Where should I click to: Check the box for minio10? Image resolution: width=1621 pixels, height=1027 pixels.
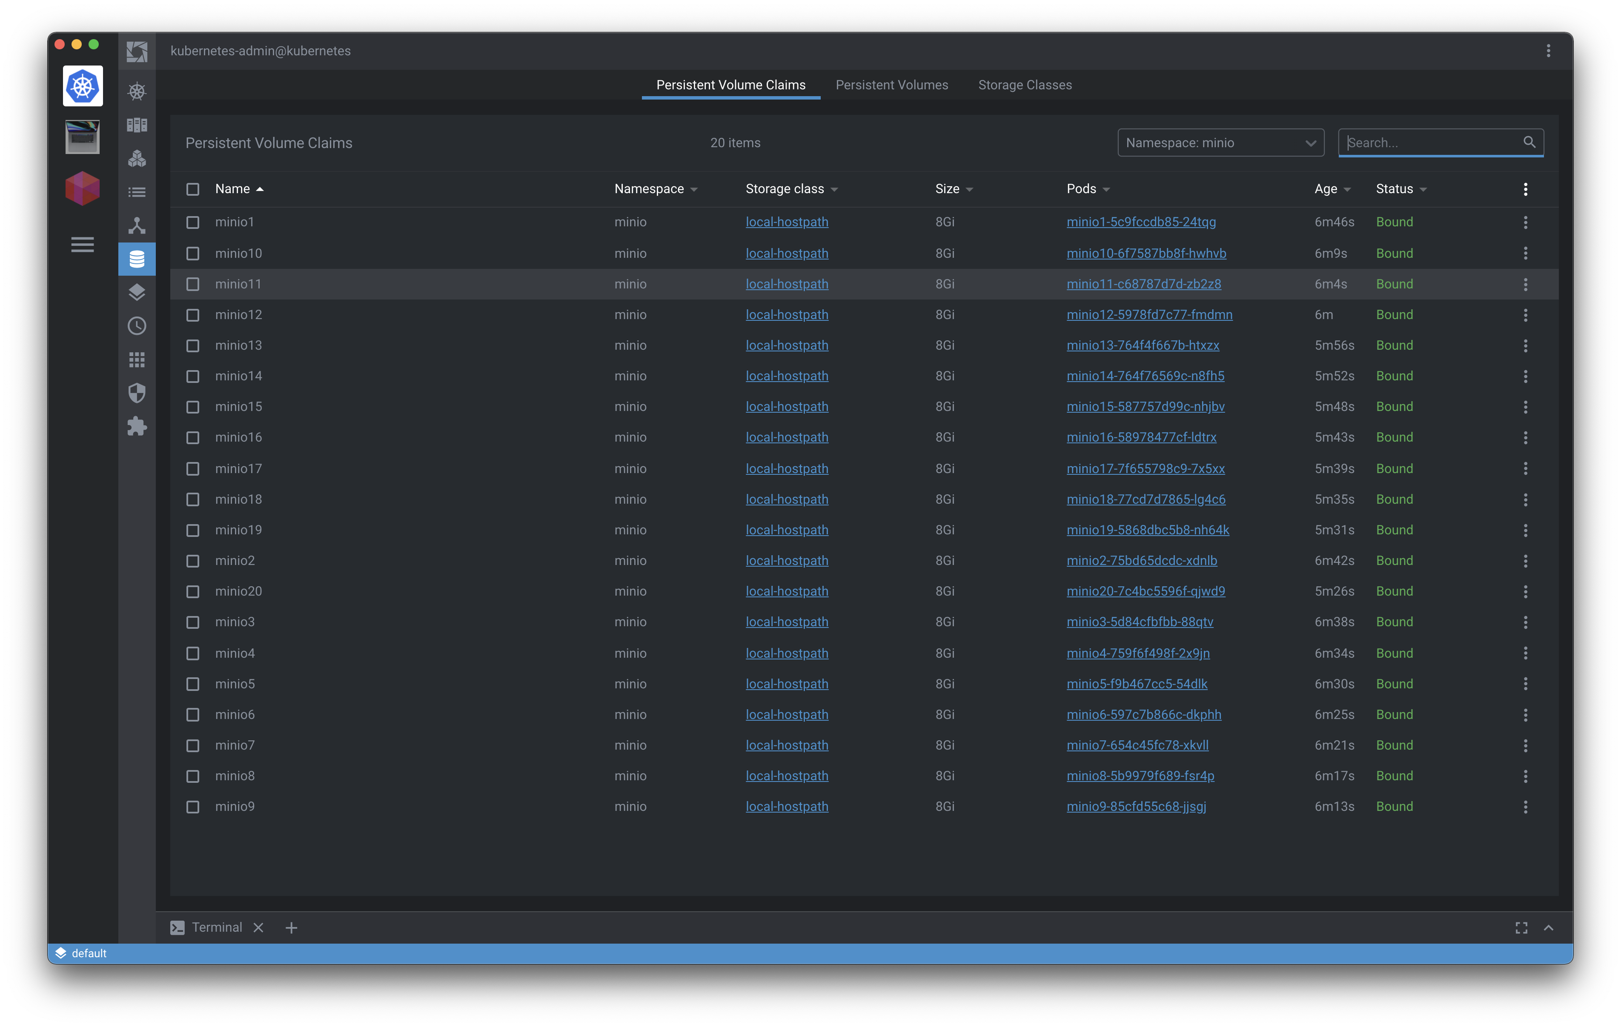click(192, 254)
